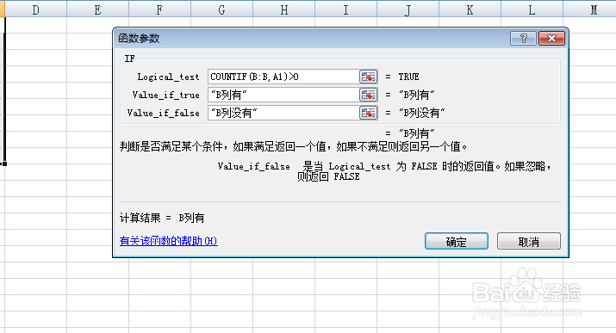The image size is (616, 333).
Task: Click the Value_if_false range selector icon
Action: point(368,113)
